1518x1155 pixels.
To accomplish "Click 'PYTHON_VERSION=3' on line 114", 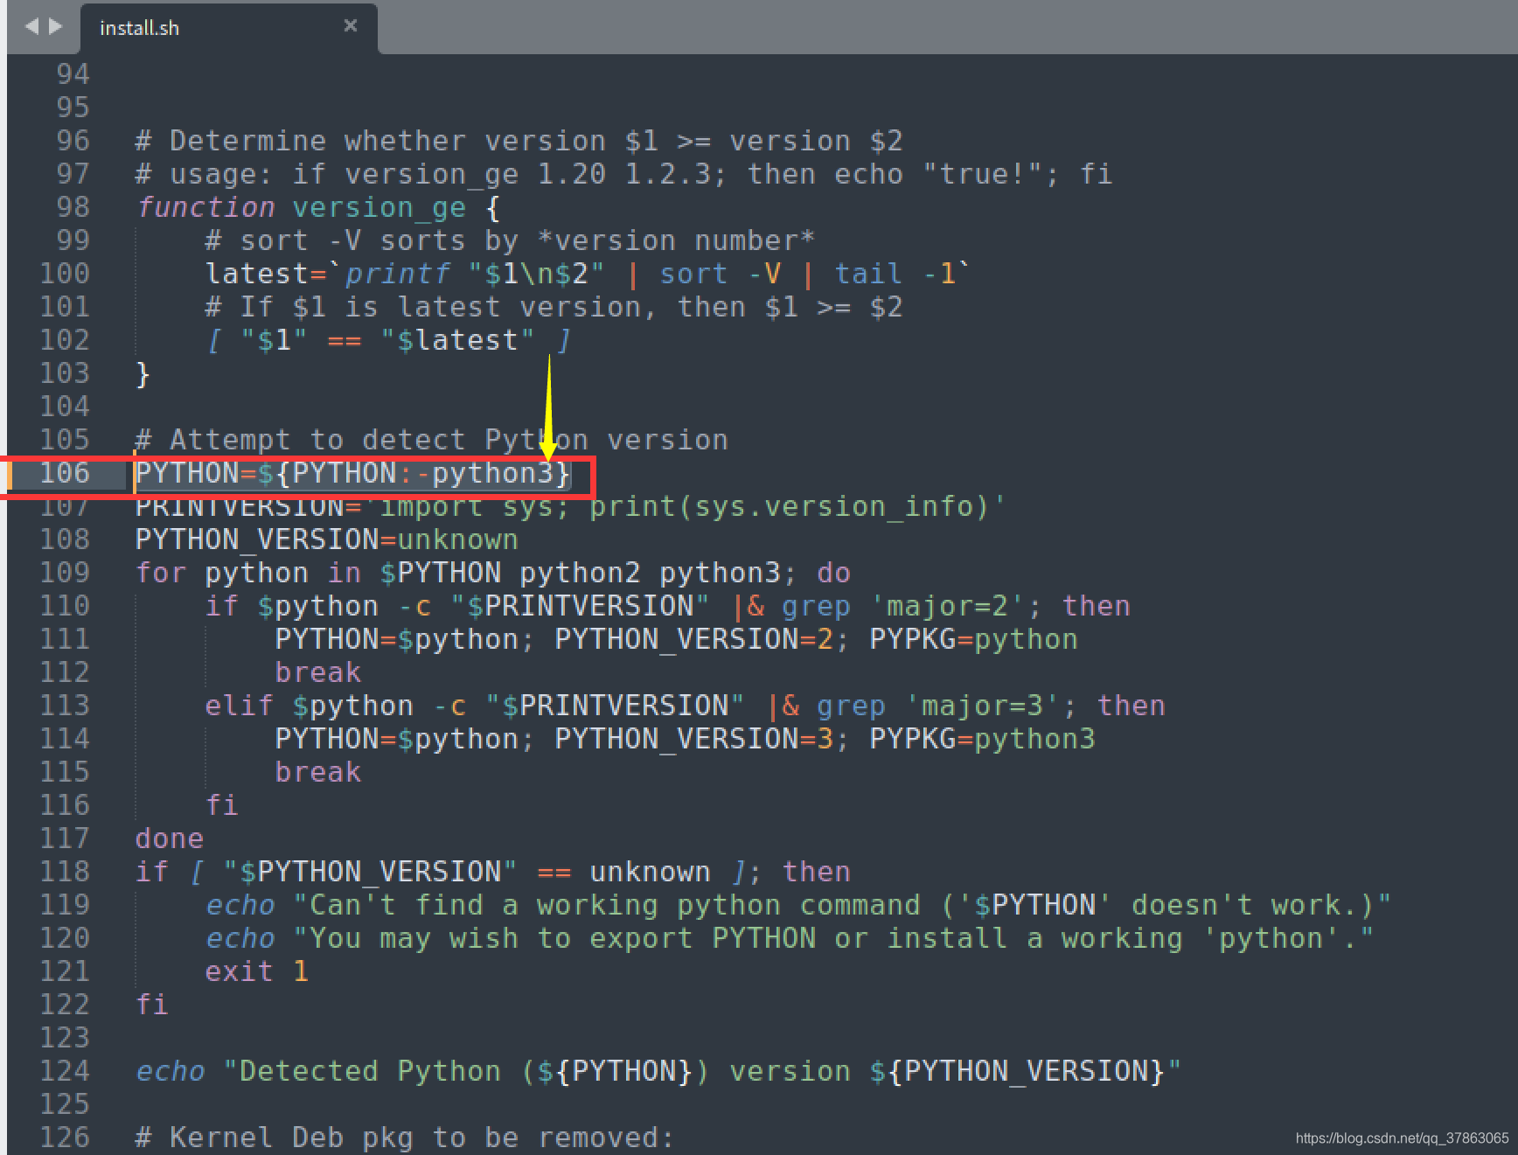I will [694, 740].
